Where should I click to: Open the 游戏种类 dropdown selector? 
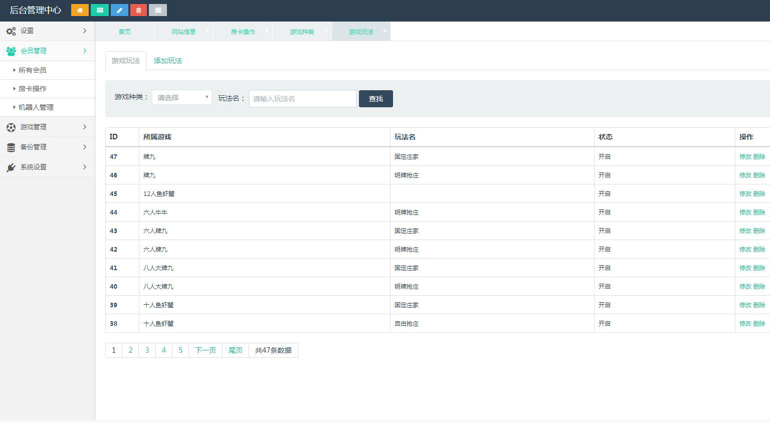(181, 98)
